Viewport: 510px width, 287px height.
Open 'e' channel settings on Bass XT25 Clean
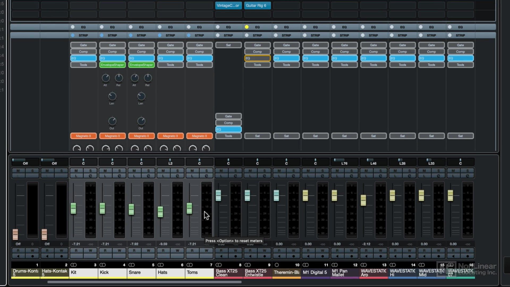[x=235, y=176]
